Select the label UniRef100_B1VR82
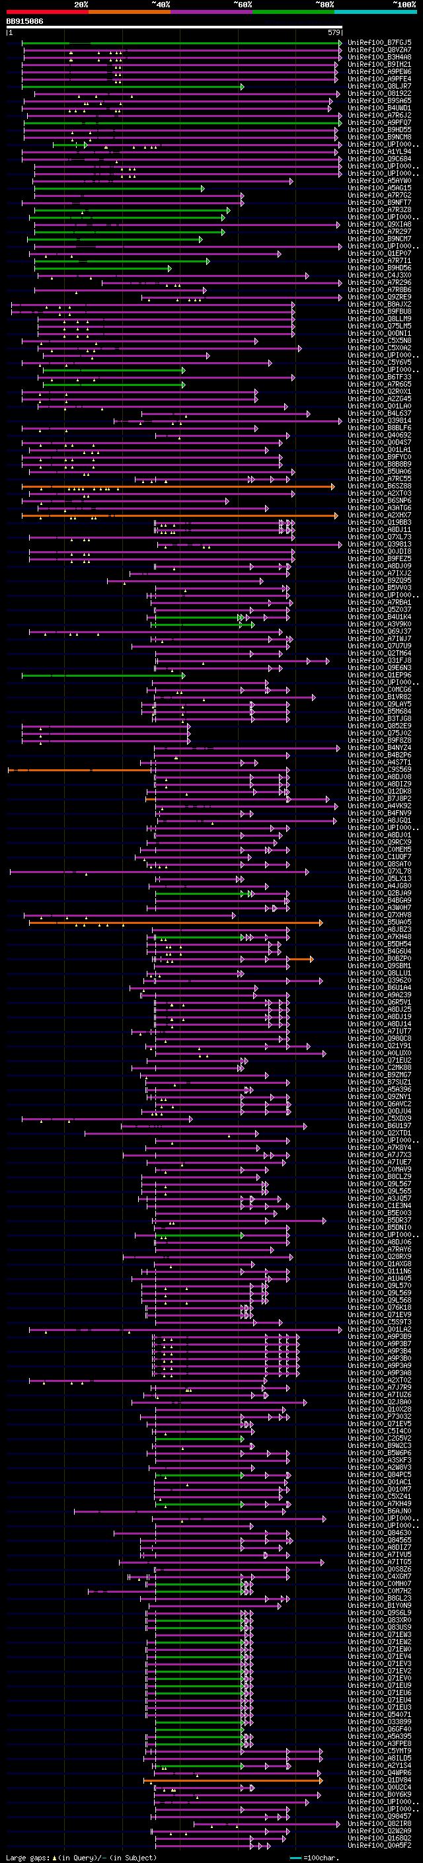The width and height of the screenshot is (423, 1863). (x=379, y=697)
